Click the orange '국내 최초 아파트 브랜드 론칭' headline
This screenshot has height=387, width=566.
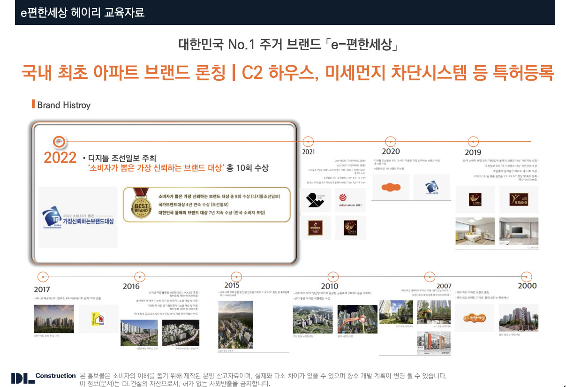pyautogui.click(x=124, y=73)
